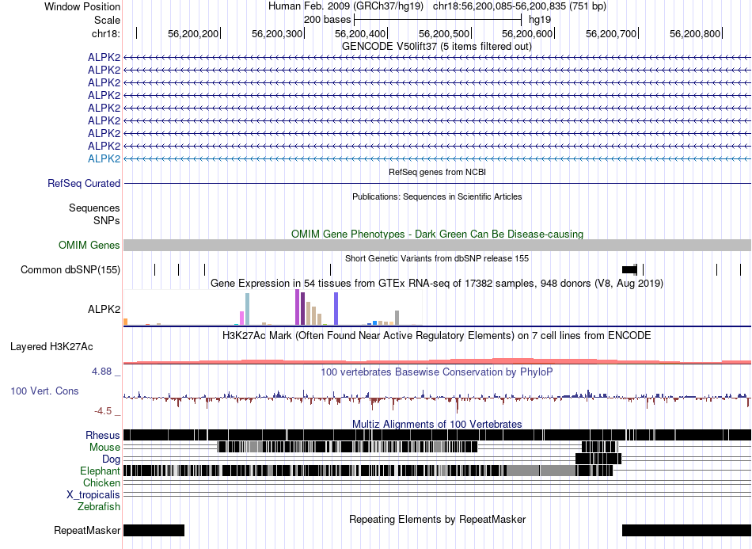Click the teal-gray GTEx expression bar

(248, 309)
